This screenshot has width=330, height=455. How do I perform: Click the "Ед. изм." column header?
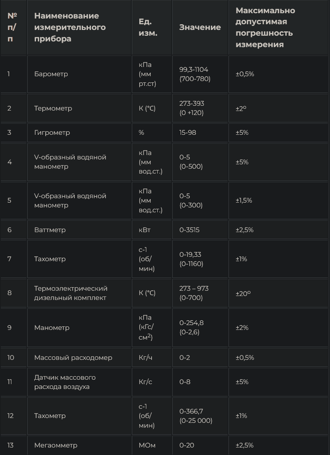[148, 27]
